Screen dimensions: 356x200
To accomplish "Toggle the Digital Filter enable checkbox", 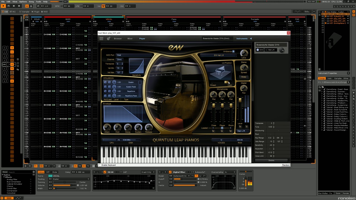I will (x=170, y=172).
